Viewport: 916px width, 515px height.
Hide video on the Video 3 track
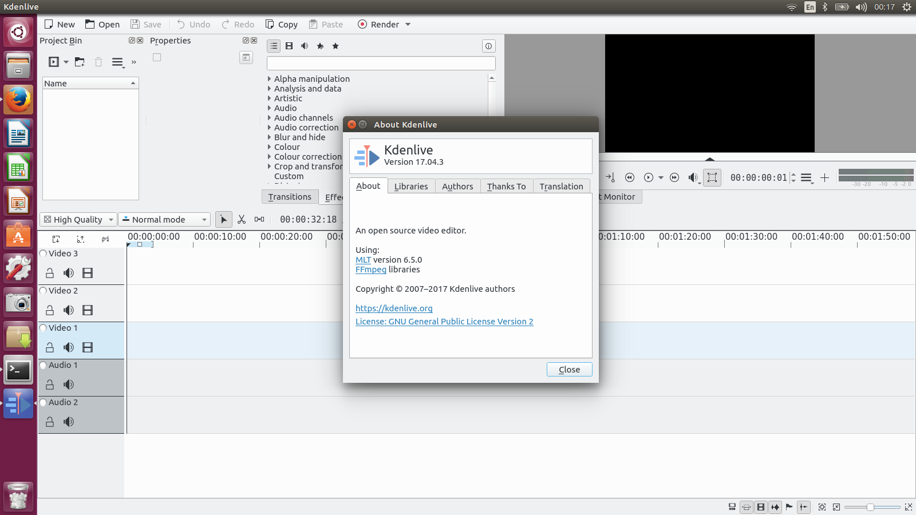click(x=88, y=273)
